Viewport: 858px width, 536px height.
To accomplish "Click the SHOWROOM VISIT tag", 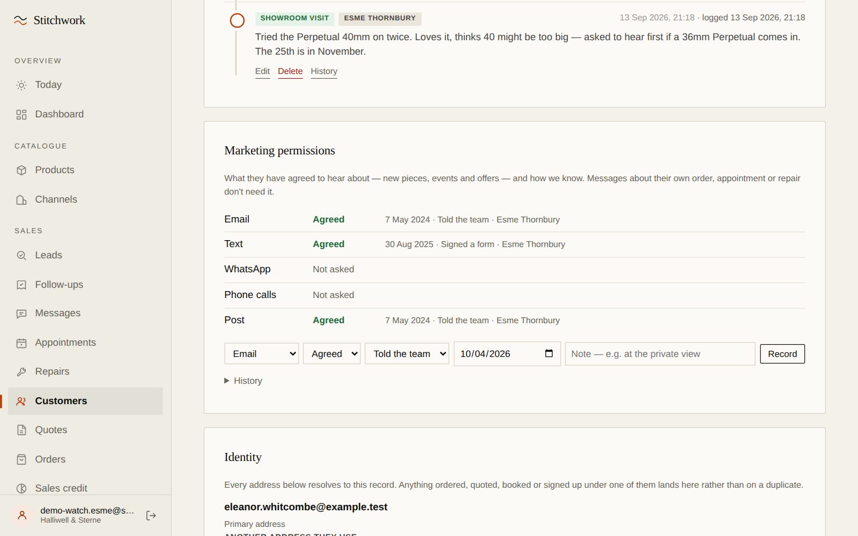I will 294,18.
